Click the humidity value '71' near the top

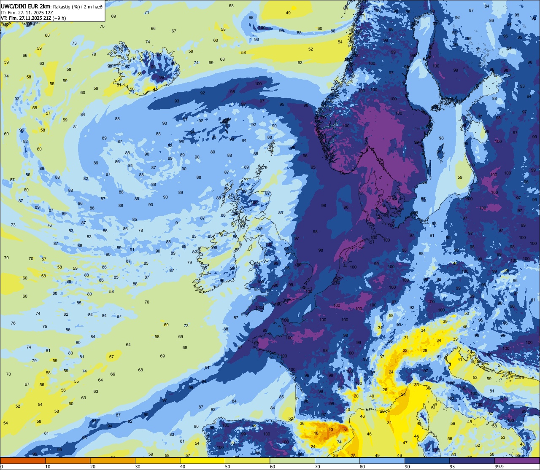147,12
